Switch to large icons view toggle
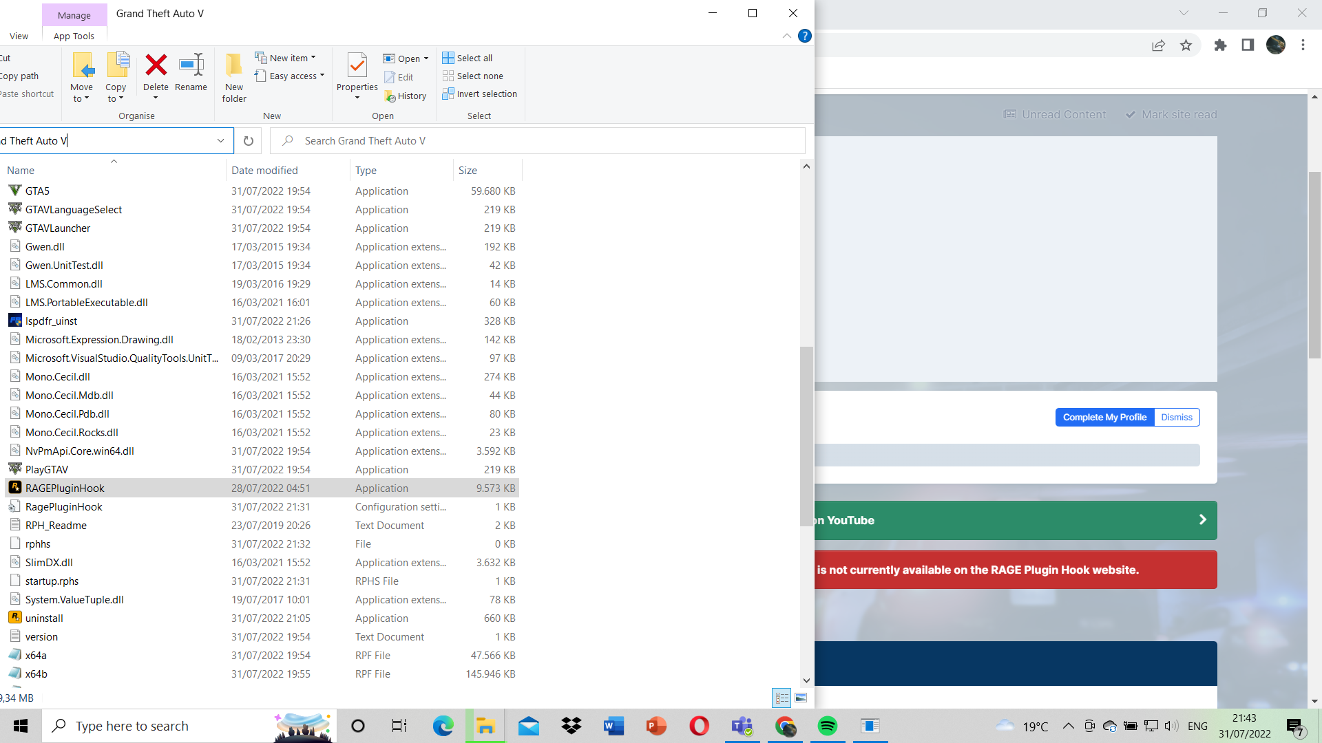The image size is (1322, 743). (801, 698)
